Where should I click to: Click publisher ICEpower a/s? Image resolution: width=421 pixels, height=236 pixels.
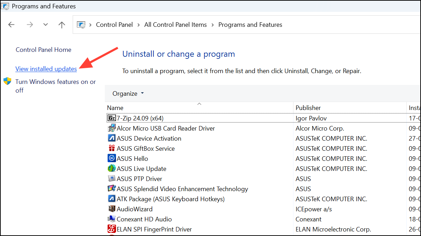click(314, 209)
